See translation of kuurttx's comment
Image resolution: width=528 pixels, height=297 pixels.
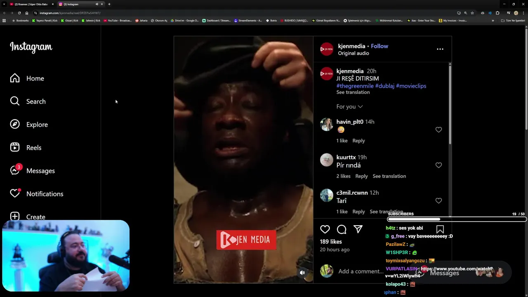(x=389, y=176)
